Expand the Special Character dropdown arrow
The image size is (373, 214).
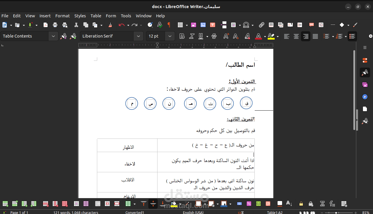tap(253, 25)
